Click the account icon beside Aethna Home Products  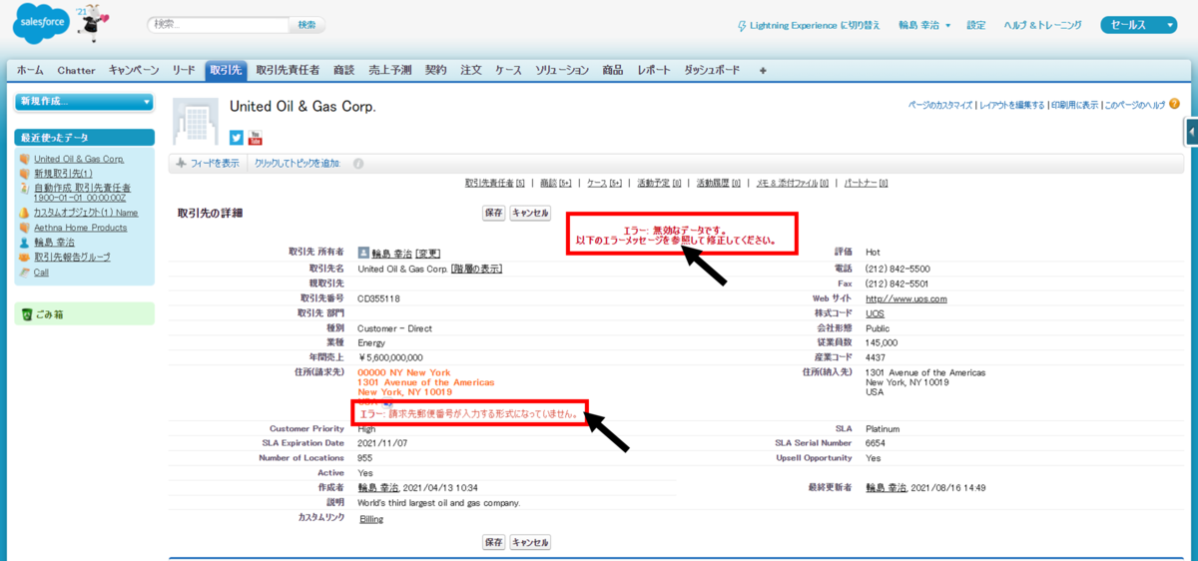(25, 228)
